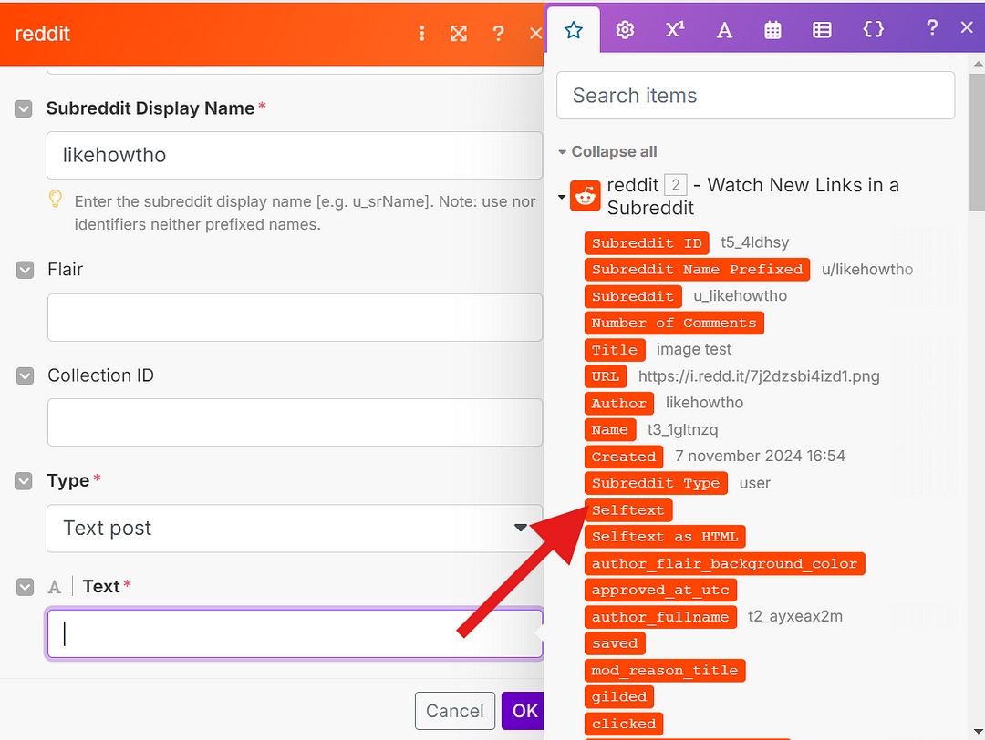Insert the Number of Comments variable
The width and height of the screenshot is (985, 740).
[674, 323]
